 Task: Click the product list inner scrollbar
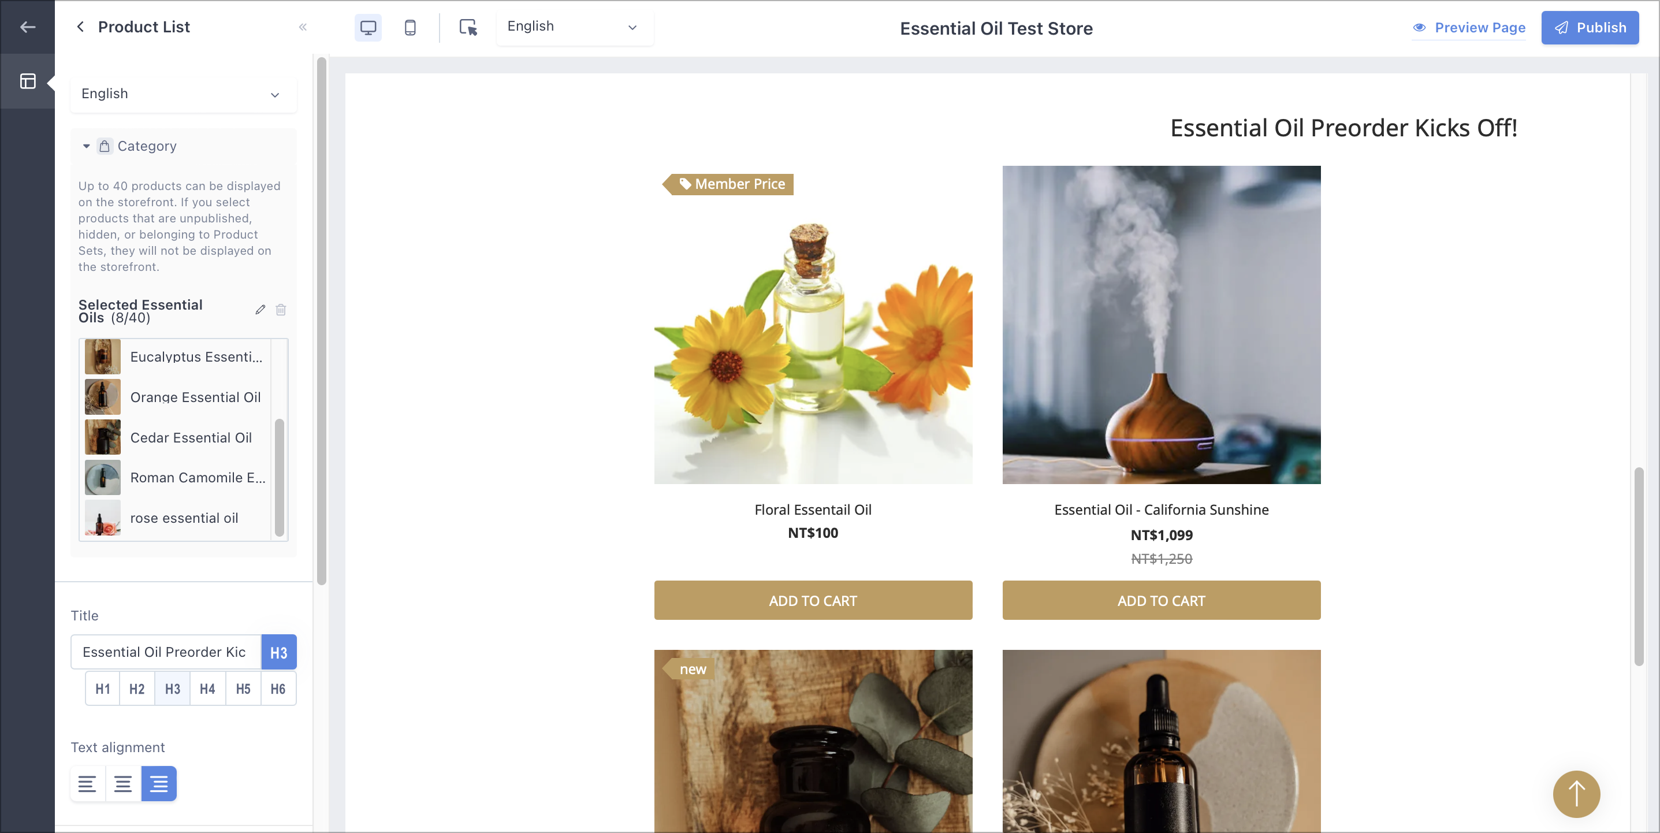click(x=279, y=478)
